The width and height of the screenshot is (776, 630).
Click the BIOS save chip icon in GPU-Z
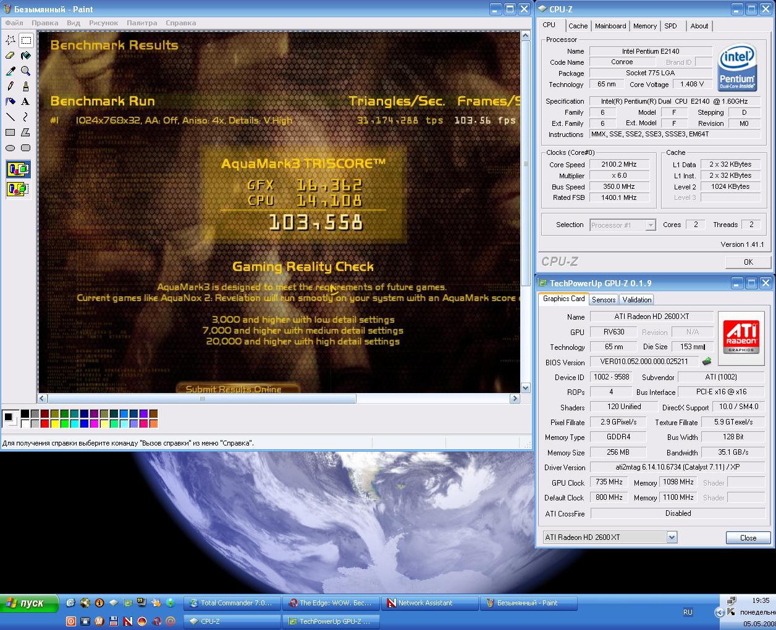click(x=707, y=362)
